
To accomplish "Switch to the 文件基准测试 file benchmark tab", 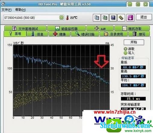I will [x=25, y=28].
